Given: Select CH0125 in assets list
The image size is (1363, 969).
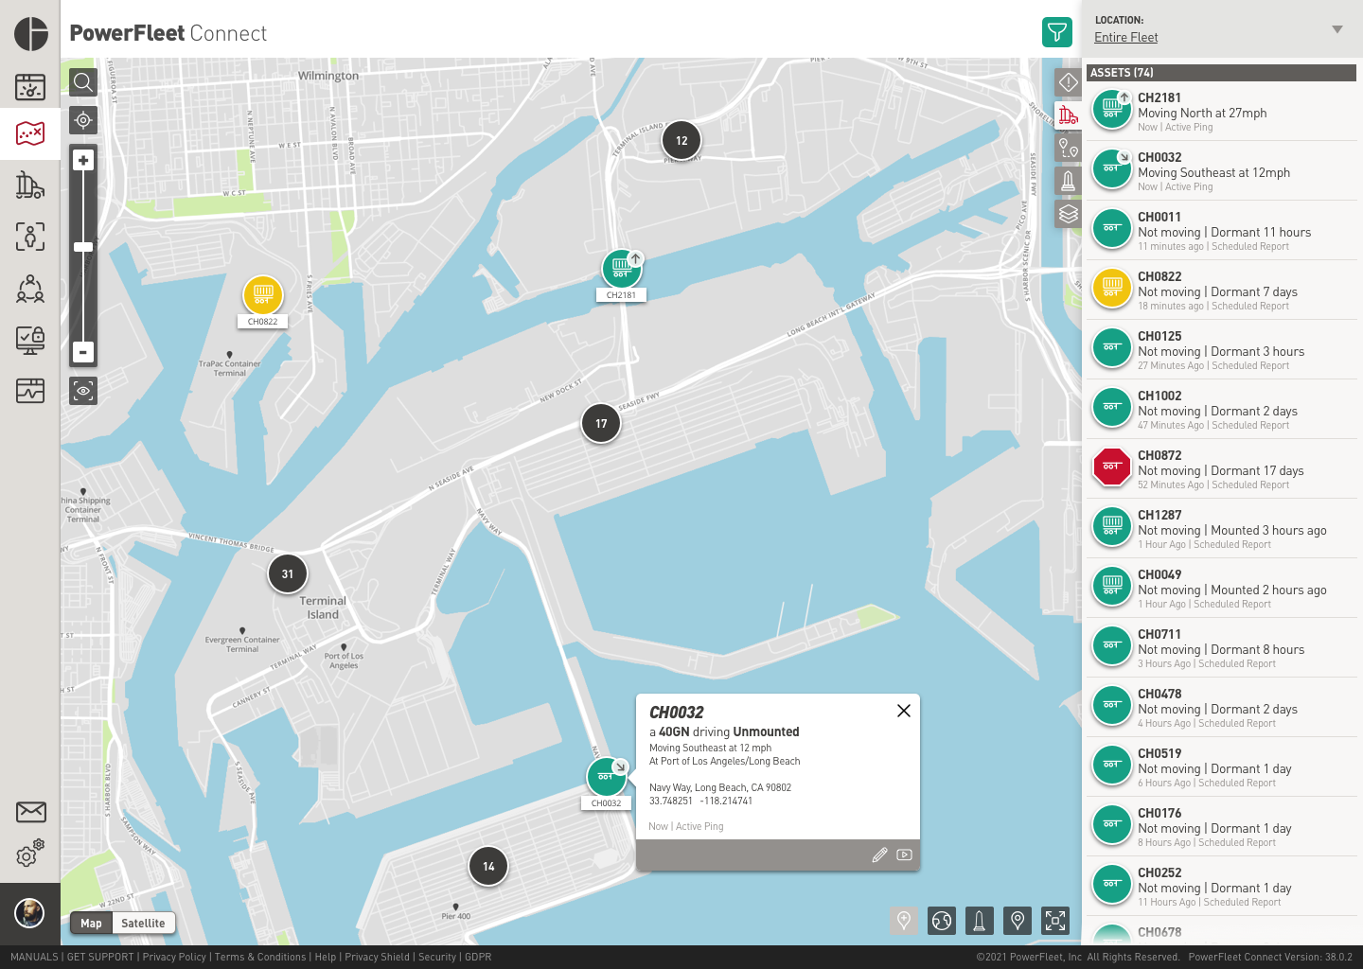Looking at the screenshot, I should coord(1222,350).
